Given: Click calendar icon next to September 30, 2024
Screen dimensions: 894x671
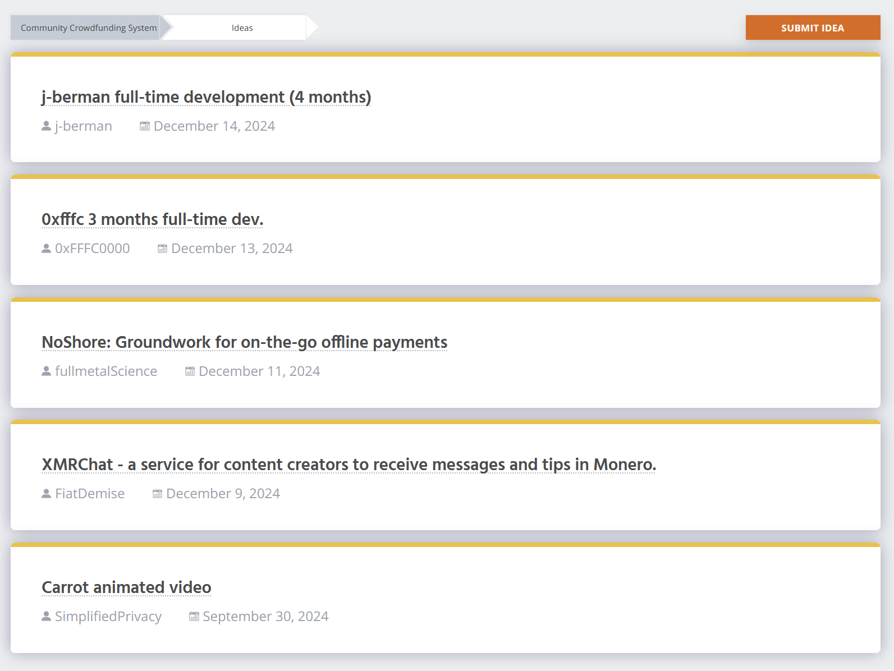Looking at the screenshot, I should click(x=194, y=617).
